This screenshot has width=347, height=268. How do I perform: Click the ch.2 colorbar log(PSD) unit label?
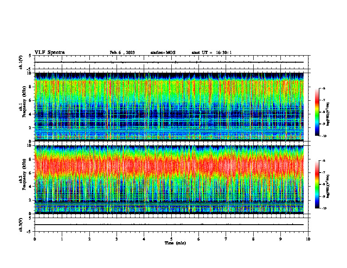pyautogui.click(x=328, y=187)
